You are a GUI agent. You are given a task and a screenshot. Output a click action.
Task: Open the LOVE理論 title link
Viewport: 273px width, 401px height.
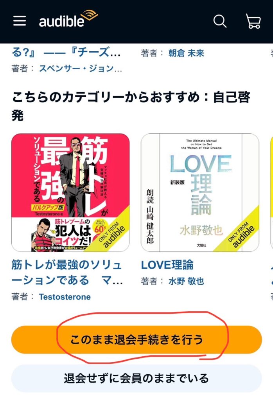(167, 265)
